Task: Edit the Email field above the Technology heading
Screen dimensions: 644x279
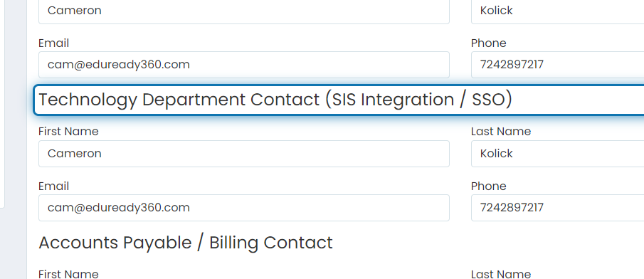Action: click(x=244, y=65)
